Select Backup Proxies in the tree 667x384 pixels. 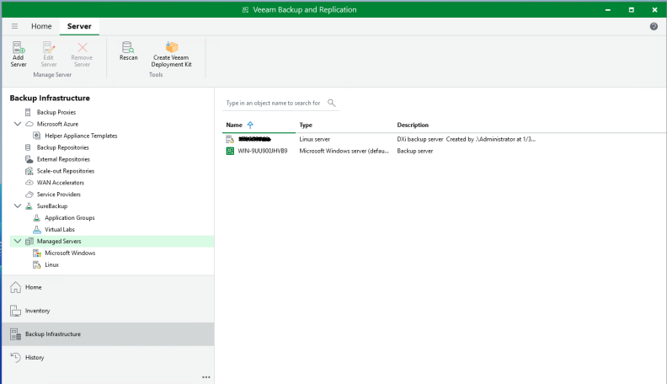tap(56, 112)
